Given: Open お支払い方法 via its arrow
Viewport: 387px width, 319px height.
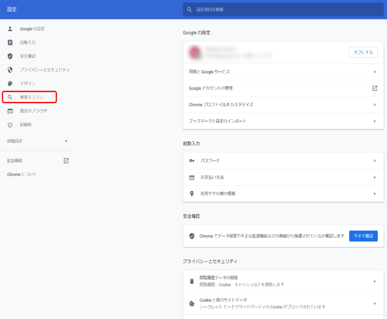Looking at the screenshot, I should (375, 177).
